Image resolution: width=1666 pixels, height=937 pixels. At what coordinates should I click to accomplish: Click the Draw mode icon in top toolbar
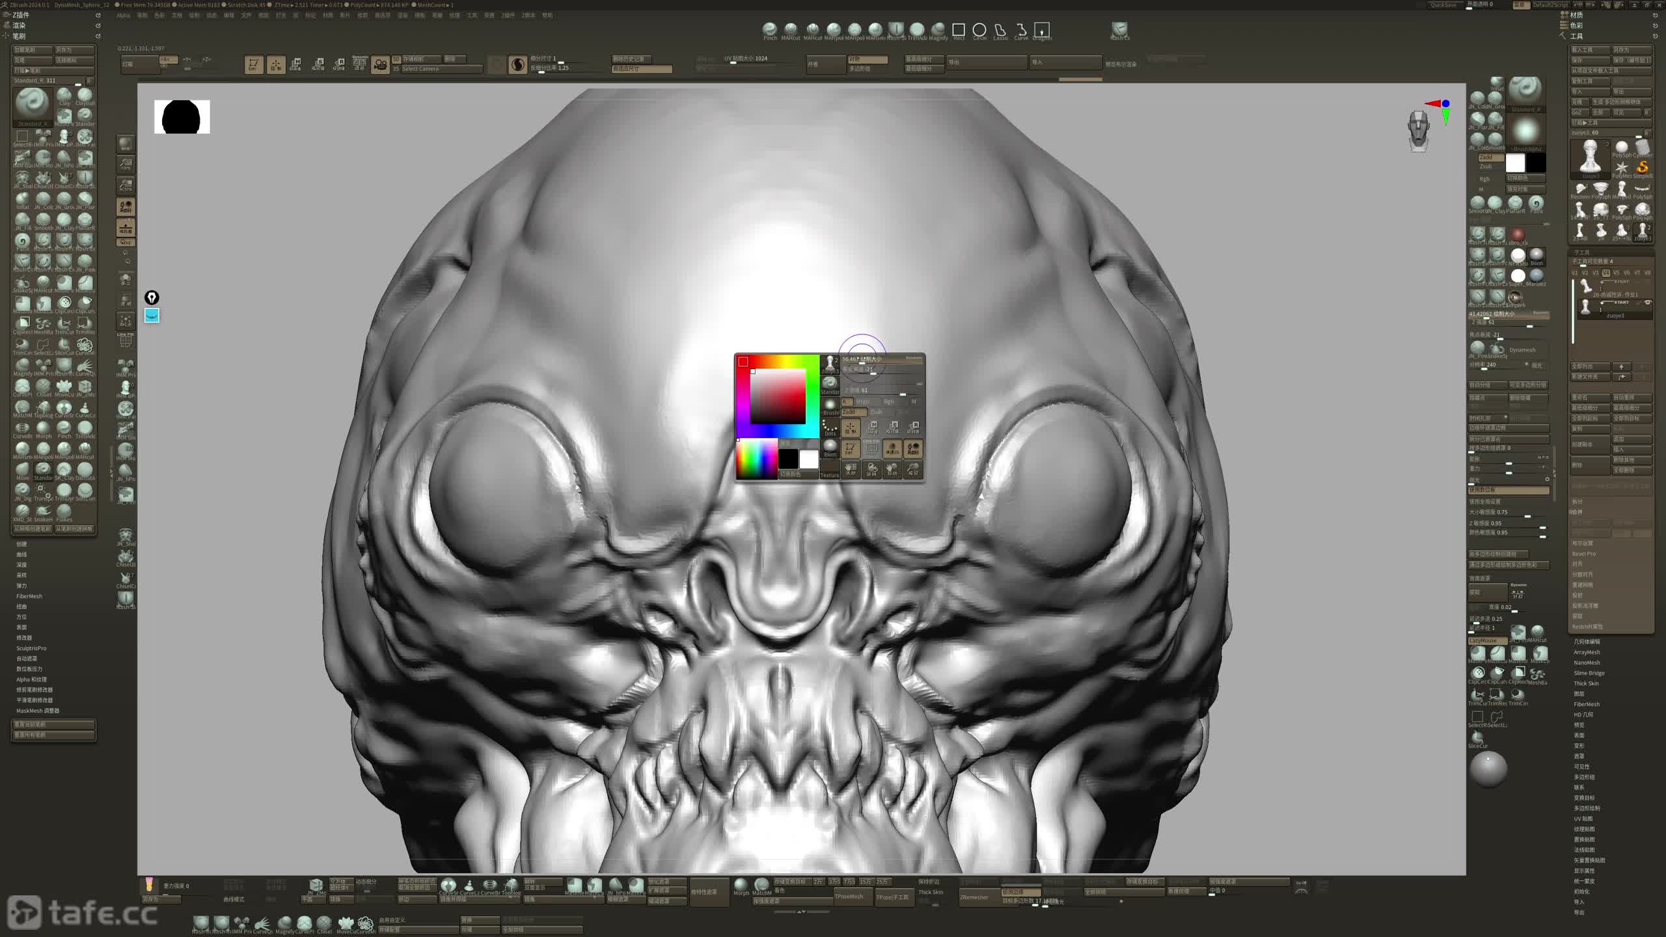[275, 64]
